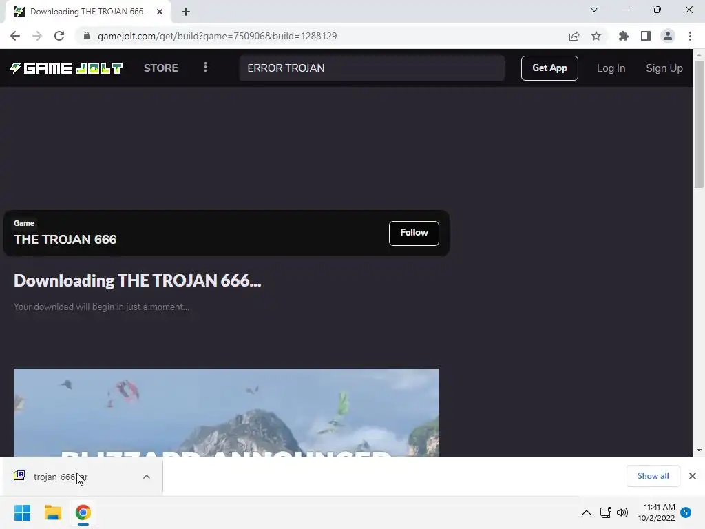
Task: Expand the options chevron for the trojan-666 download
Action: [147, 477]
